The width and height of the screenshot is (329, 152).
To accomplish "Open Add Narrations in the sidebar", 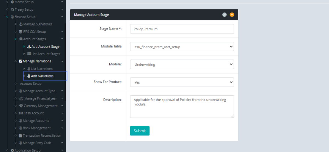I will click(42, 76).
